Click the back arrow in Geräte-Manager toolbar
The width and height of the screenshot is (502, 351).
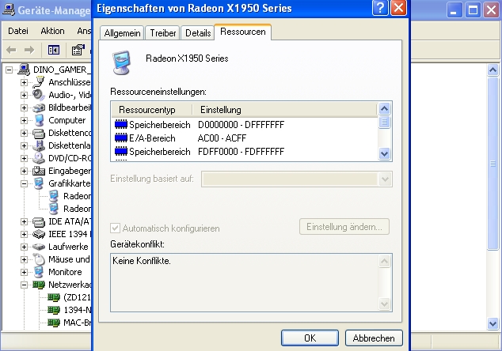coord(12,50)
